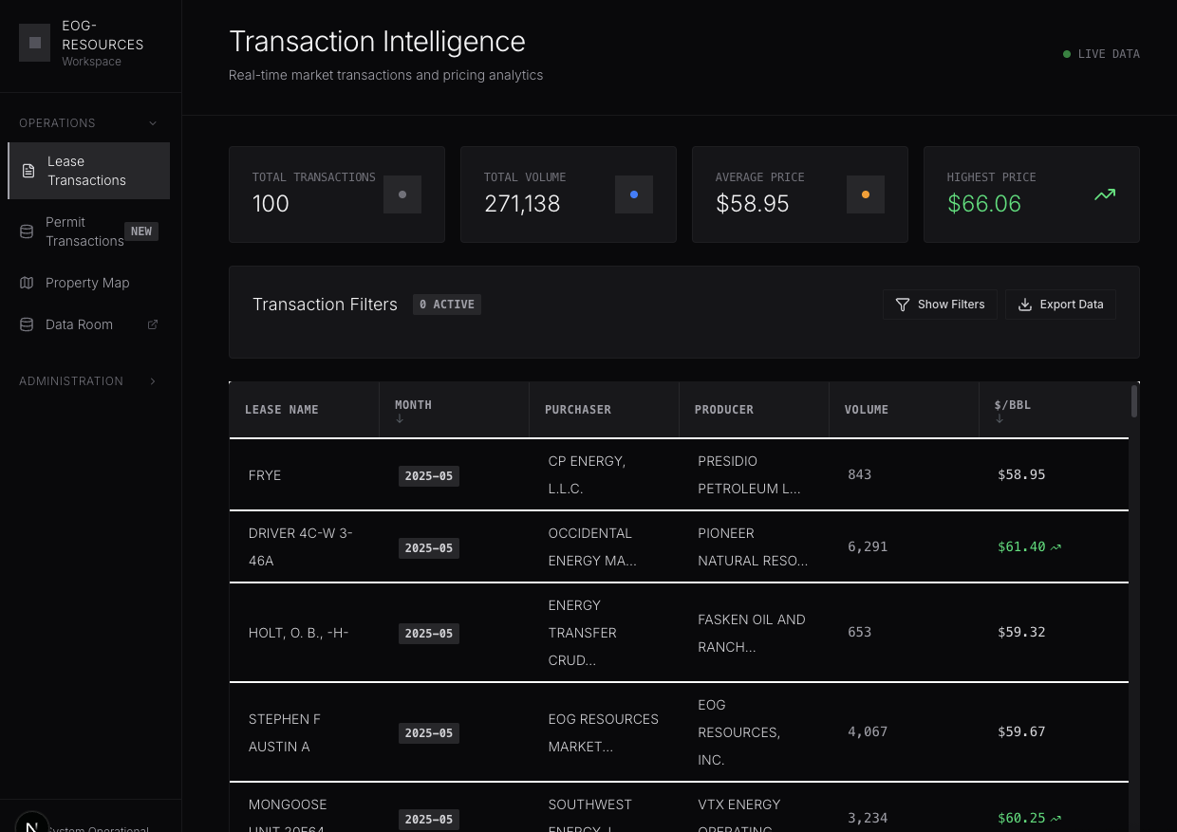Click the Property Map icon in sidebar

point(27,283)
